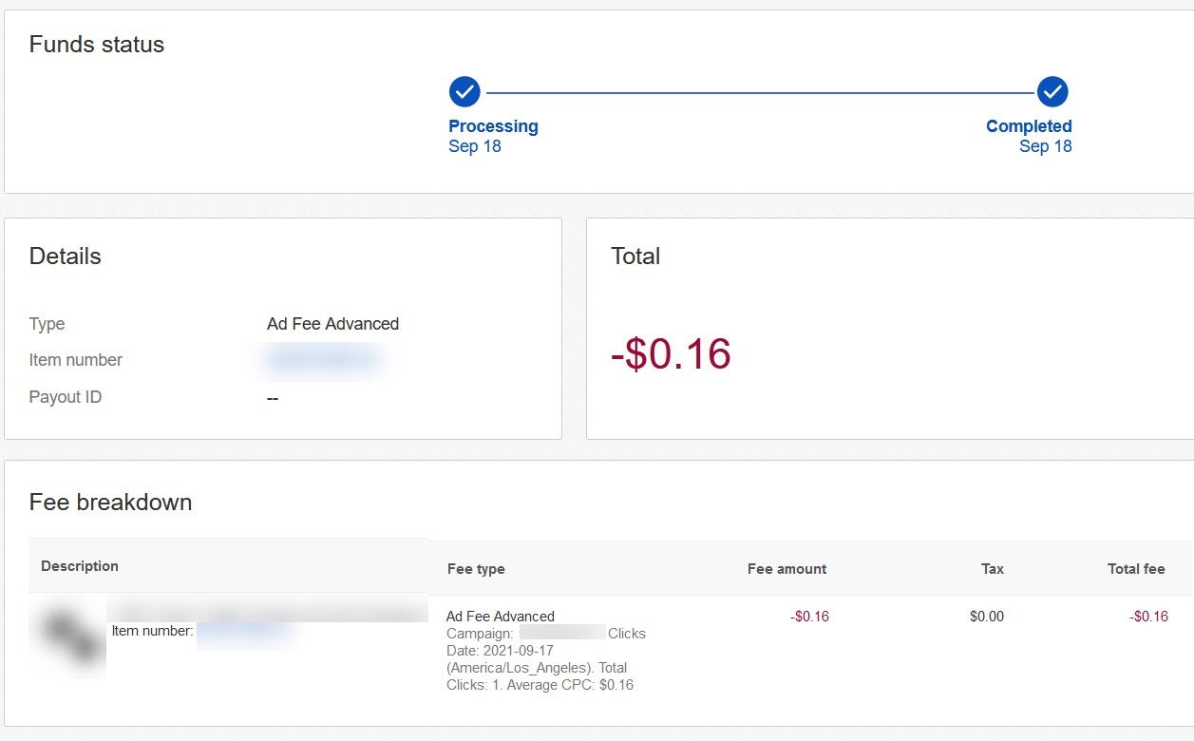Screen dimensions: 1194x741
Task: Click the Fee type column header
Action: click(476, 569)
